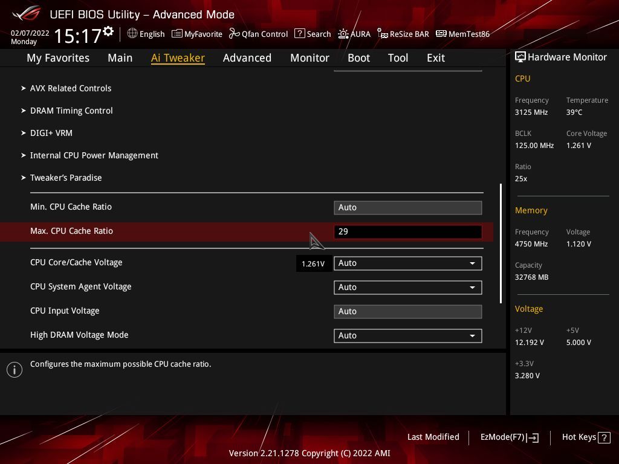Click the Max. CPU Cache Ratio label
Screen dimensions: 619x464
click(x=71, y=231)
